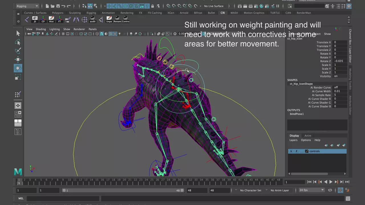Toggle wireframe on shaded in viewport
The image size is (365, 205).
tap(111, 34)
